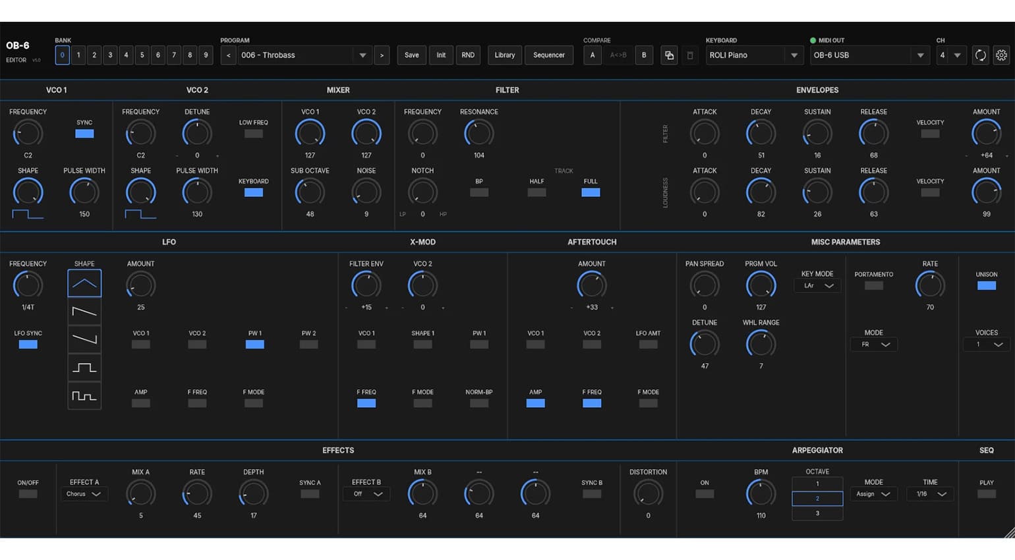Viewport: 1015px width, 560px height.
Task: Open the Keyboard ROLI Piano dropdown
Action: tap(755, 55)
